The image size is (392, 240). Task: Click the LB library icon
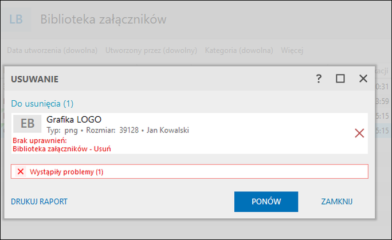[x=16, y=19]
